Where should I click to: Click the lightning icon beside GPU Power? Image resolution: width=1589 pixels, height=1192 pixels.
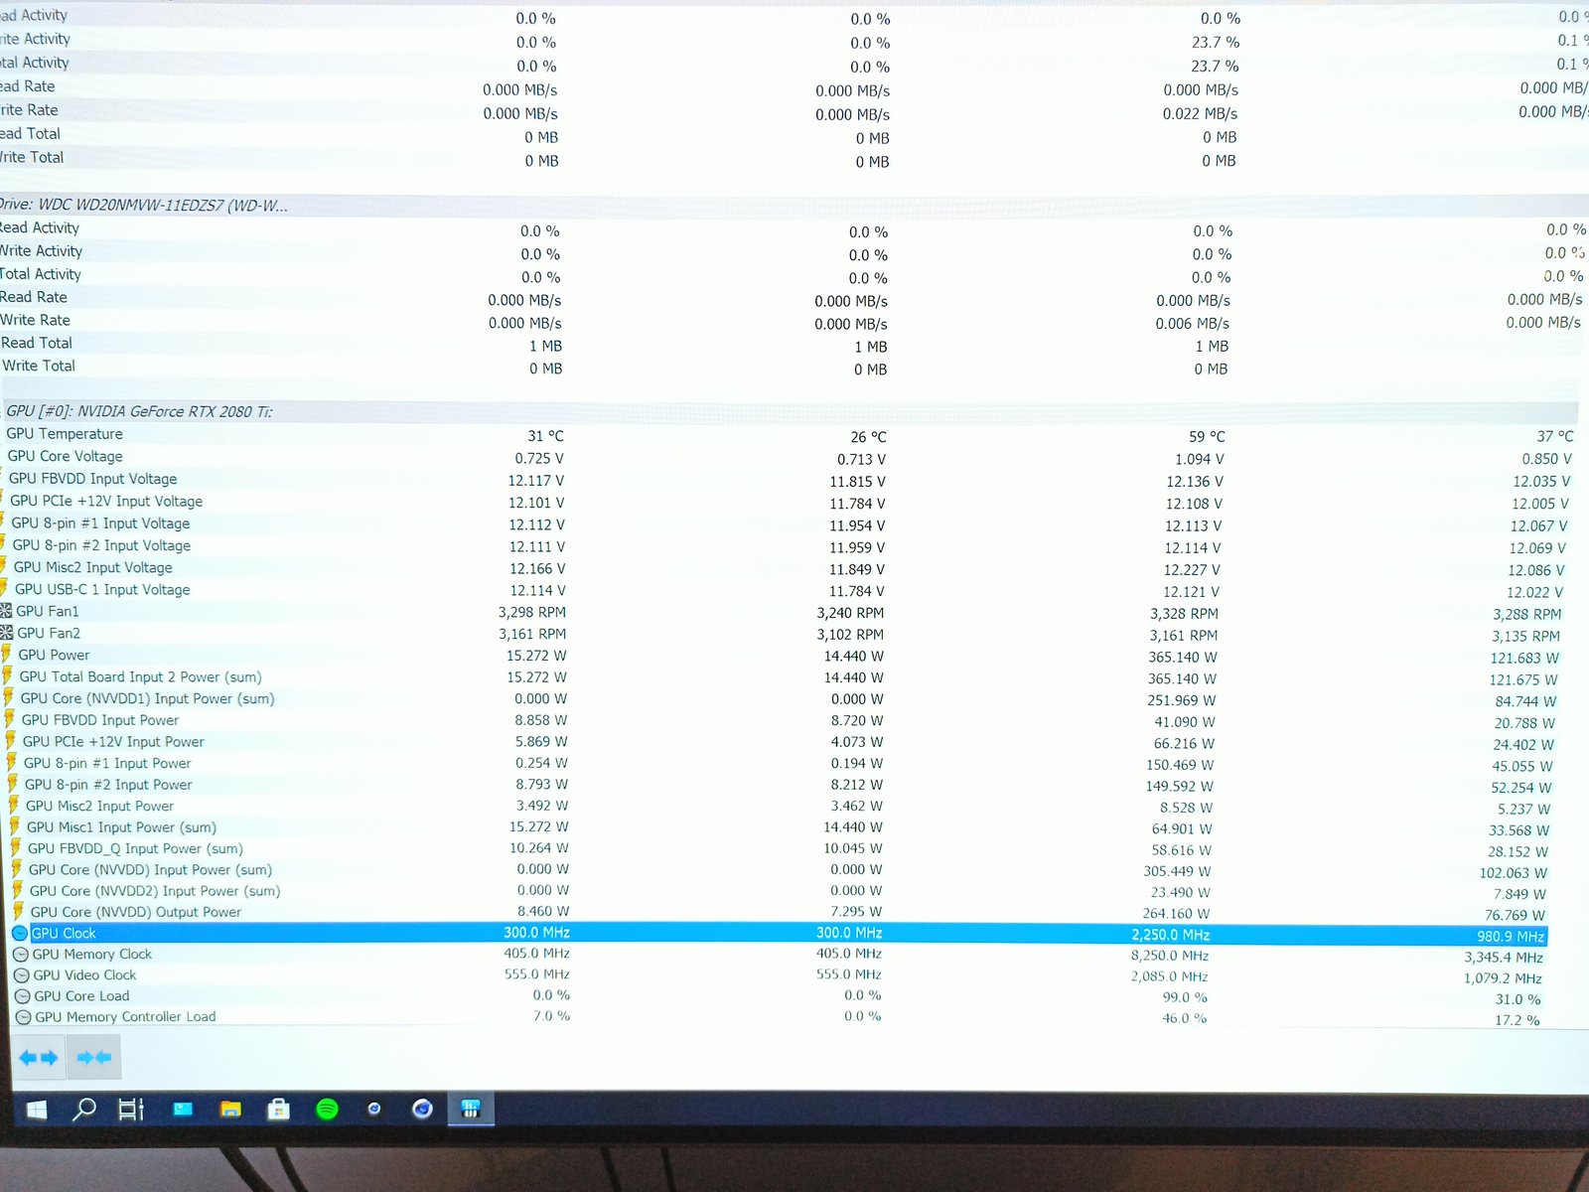click(7, 655)
